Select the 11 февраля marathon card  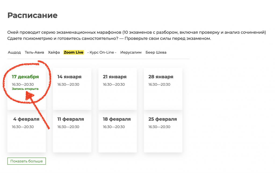click(x=72, y=132)
